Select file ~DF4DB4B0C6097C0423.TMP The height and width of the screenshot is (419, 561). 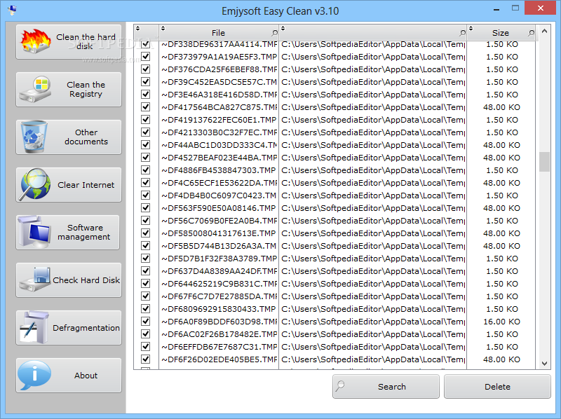pos(219,195)
